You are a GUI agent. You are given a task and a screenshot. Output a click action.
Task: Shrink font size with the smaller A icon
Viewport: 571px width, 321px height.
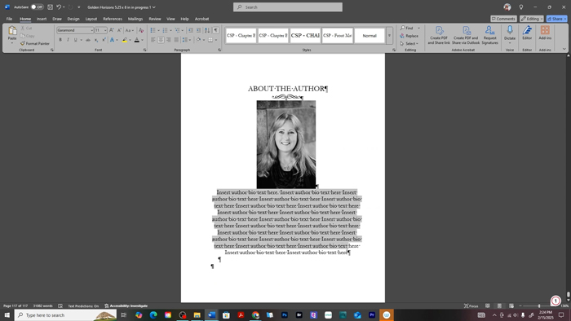coord(119,30)
